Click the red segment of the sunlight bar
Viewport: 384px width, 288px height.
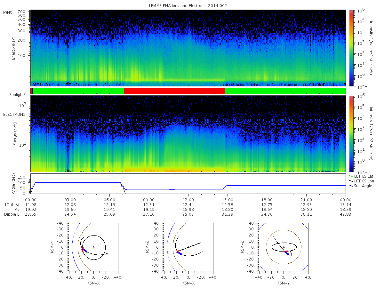(174, 91)
